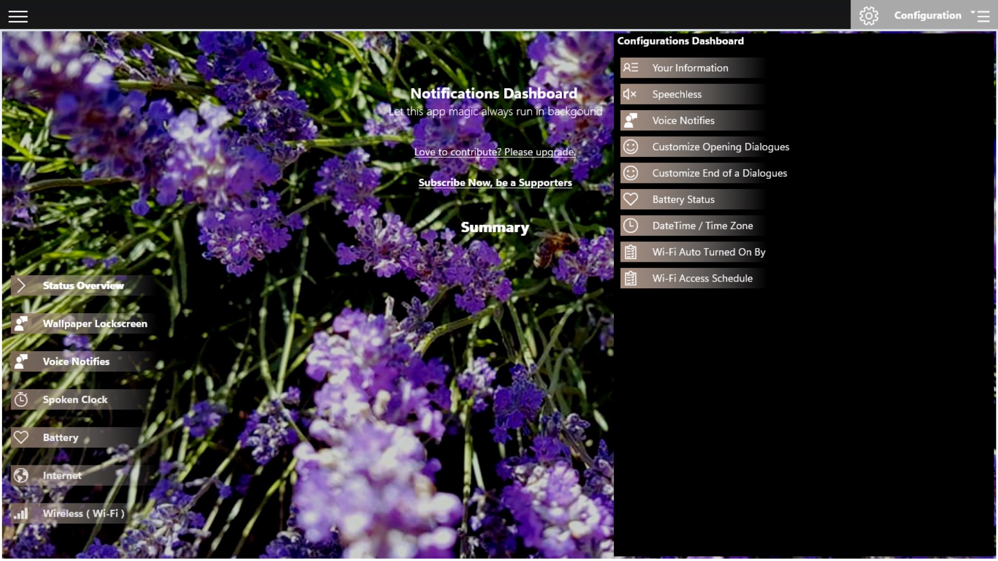
Task: Select Wi-Fi Auto Turned On By
Action: (x=708, y=252)
